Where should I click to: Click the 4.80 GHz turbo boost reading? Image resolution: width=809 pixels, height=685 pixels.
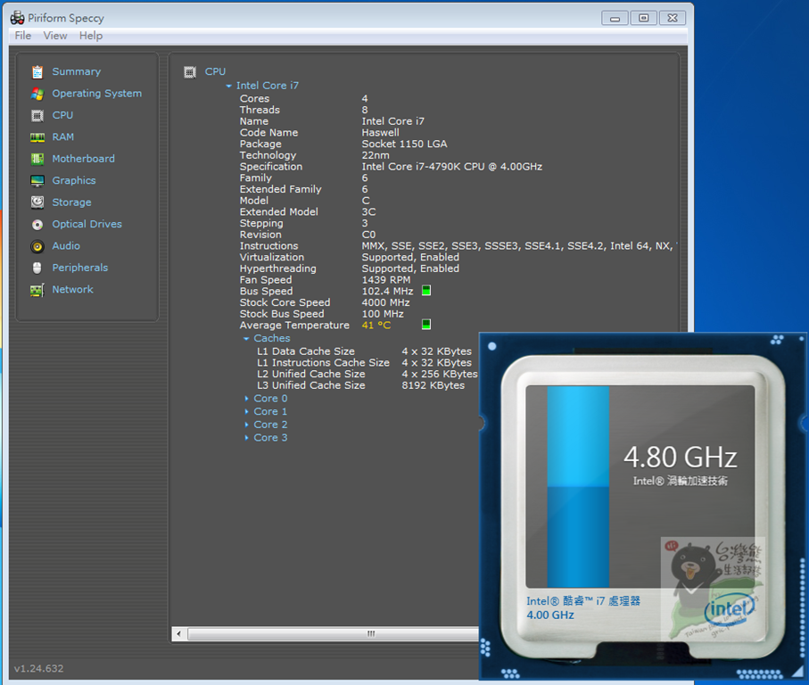pyautogui.click(x=680, y=458)
